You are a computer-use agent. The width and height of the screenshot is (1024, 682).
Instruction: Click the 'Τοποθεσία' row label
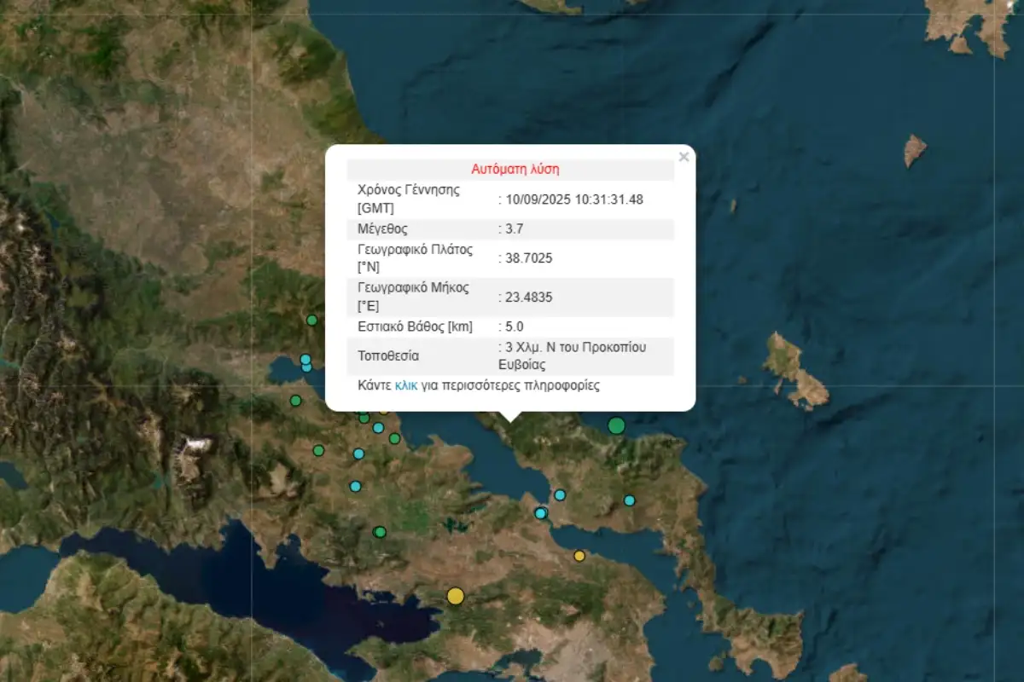388,355
